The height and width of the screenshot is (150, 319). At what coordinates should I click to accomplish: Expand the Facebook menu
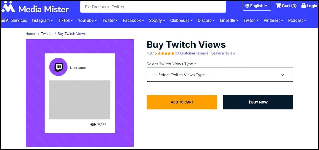(x=133, y=20)
